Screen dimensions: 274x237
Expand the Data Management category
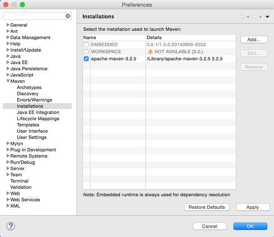[x=8, y=37]
